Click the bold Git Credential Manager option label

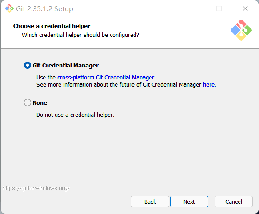point(66,66)
